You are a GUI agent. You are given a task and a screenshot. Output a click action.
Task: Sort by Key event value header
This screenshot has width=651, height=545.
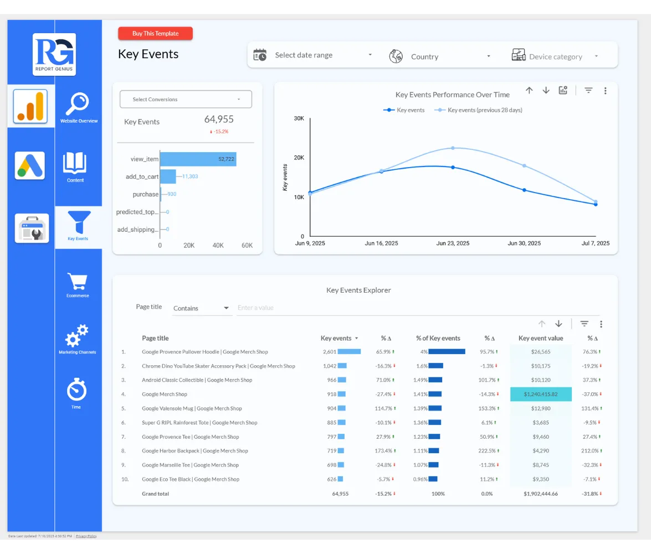point(541,339)
